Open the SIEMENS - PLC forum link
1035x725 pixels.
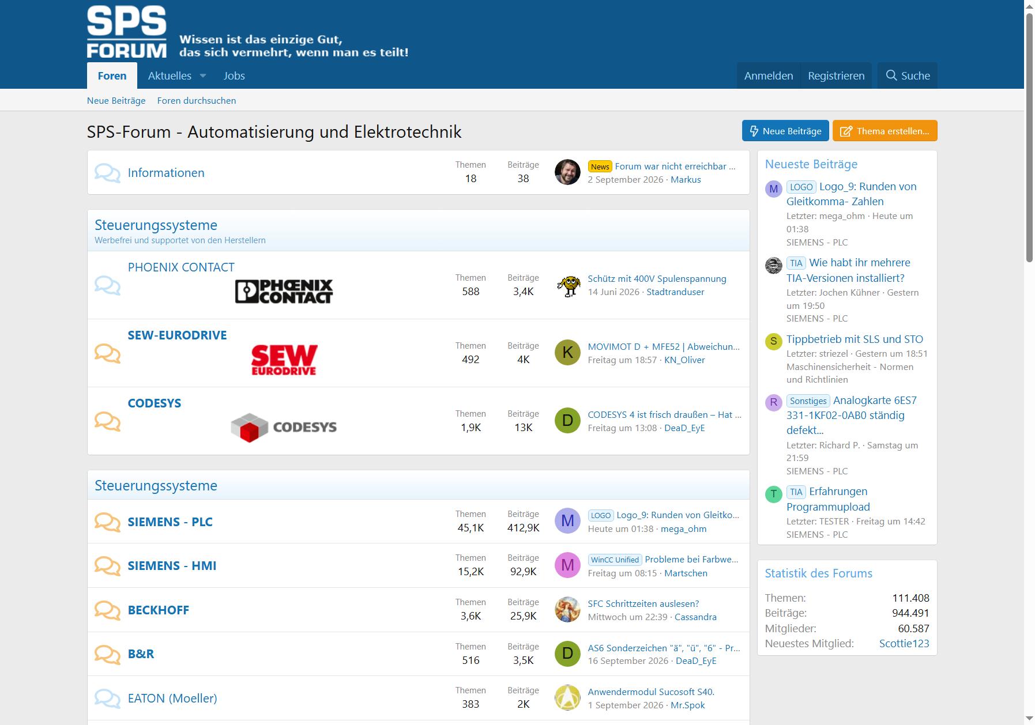tap(170, 522)
